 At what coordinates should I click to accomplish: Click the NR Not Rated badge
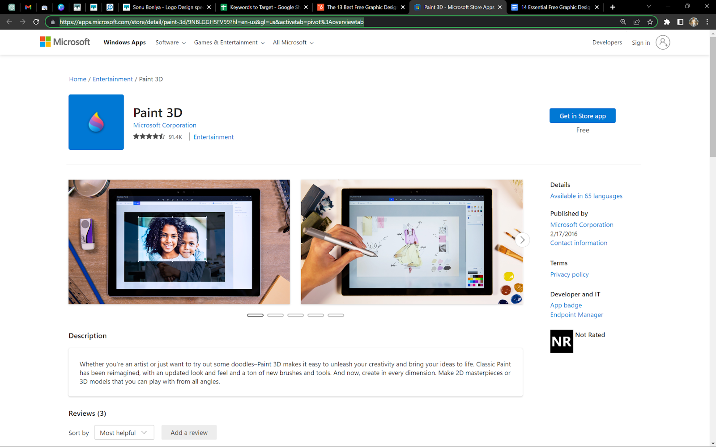[562, 342]
